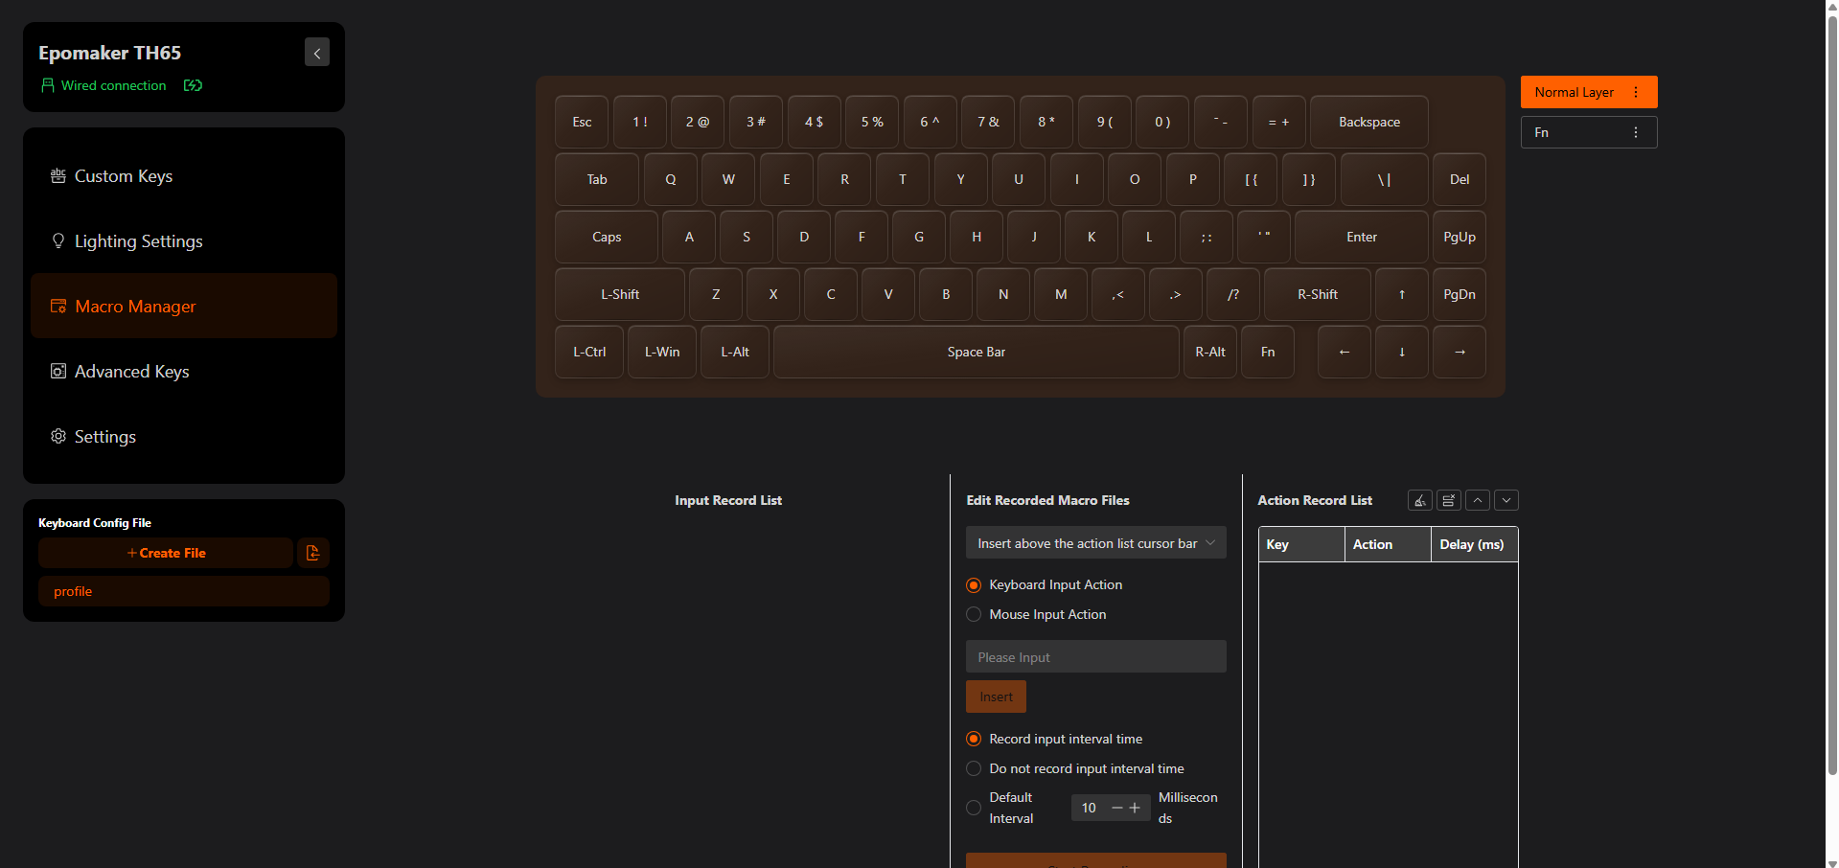Clear all actions with the broom icon
Viewport: 1839px width, 868px height.
click(1420, 500)
